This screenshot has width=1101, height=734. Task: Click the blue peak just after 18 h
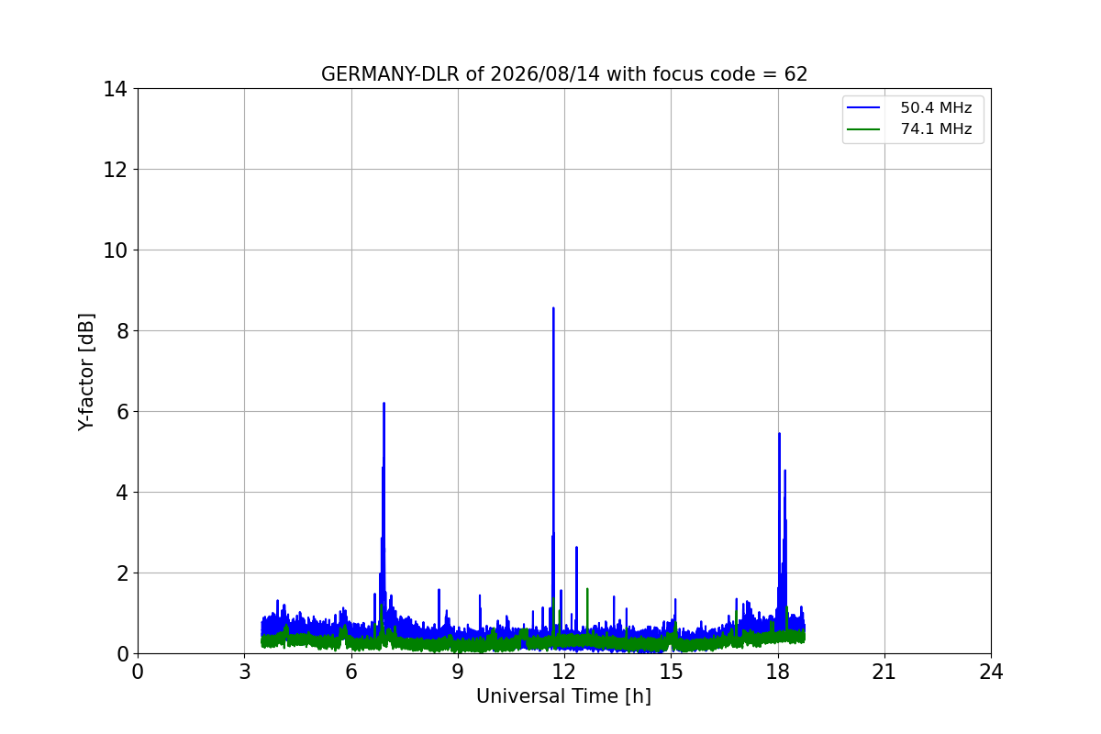tap(779, 434)
